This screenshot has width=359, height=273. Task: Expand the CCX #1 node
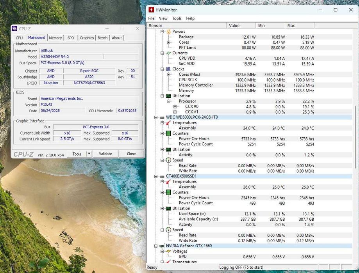[175, 112]
